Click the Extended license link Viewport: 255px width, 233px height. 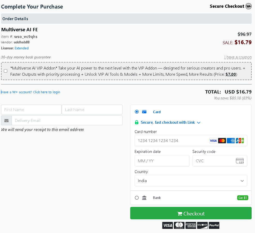tap(22, 48)
